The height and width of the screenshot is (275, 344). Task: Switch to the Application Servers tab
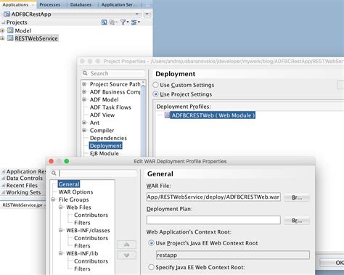[118, 4]
